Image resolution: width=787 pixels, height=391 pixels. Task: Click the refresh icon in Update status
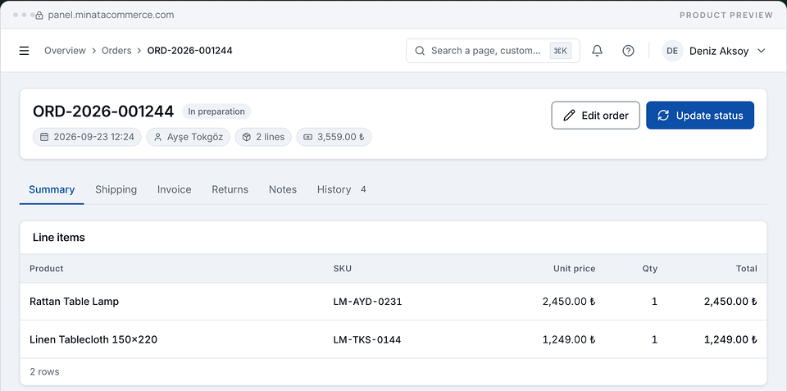click(x=663, y=116)
